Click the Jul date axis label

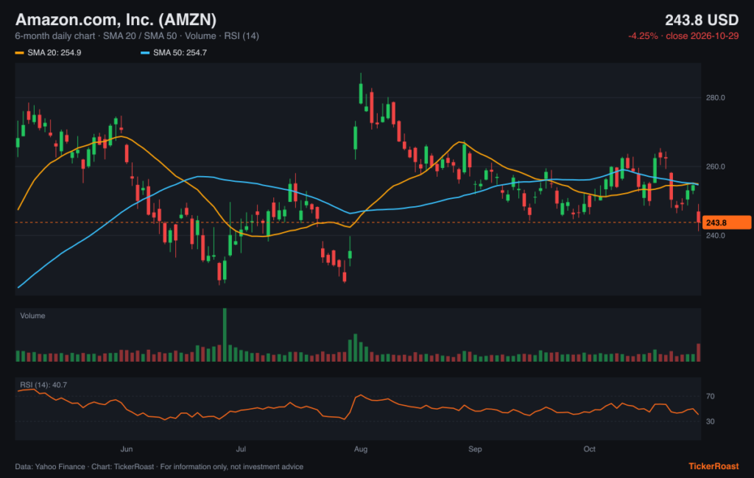(x=241, y=449)
